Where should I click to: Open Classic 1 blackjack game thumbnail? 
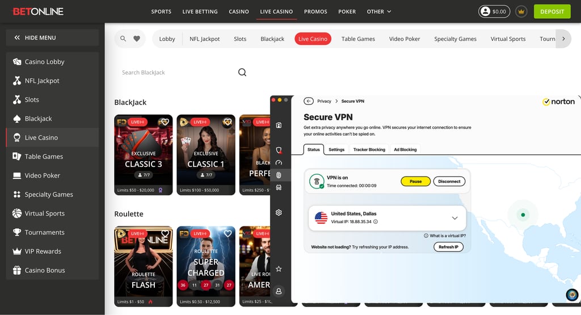(206, 154)
